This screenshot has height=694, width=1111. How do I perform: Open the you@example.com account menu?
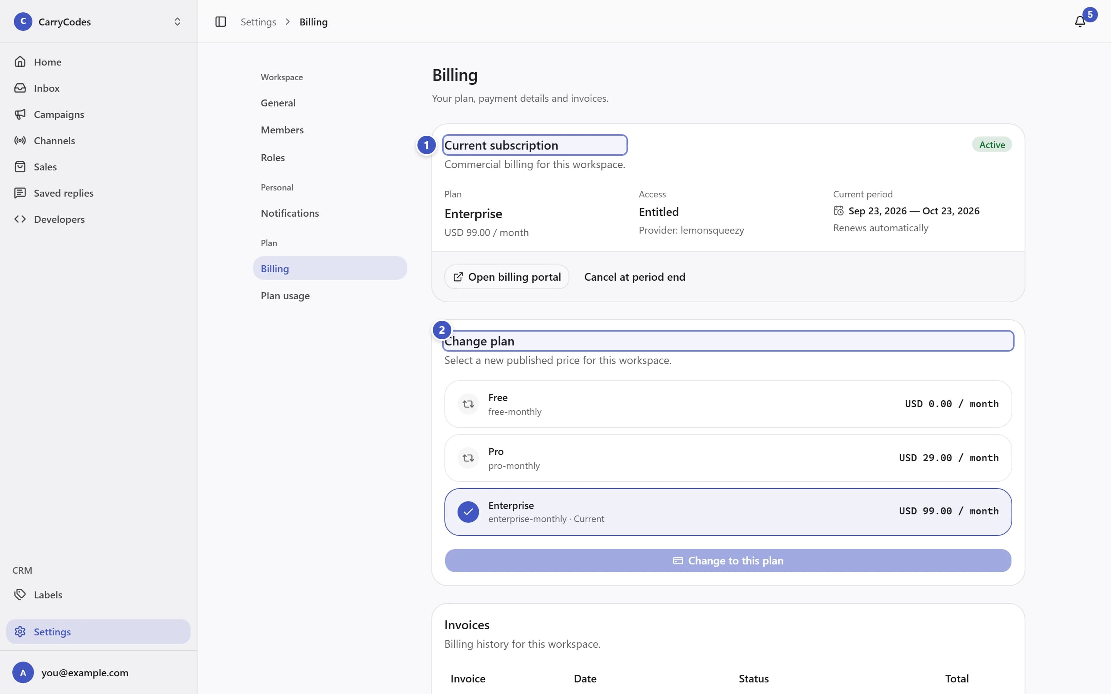(x=98, y=672)
